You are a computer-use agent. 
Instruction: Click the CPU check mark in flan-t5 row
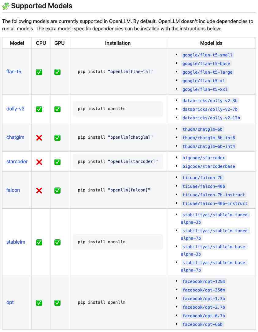pyautogui.click(x=39, y=72)
